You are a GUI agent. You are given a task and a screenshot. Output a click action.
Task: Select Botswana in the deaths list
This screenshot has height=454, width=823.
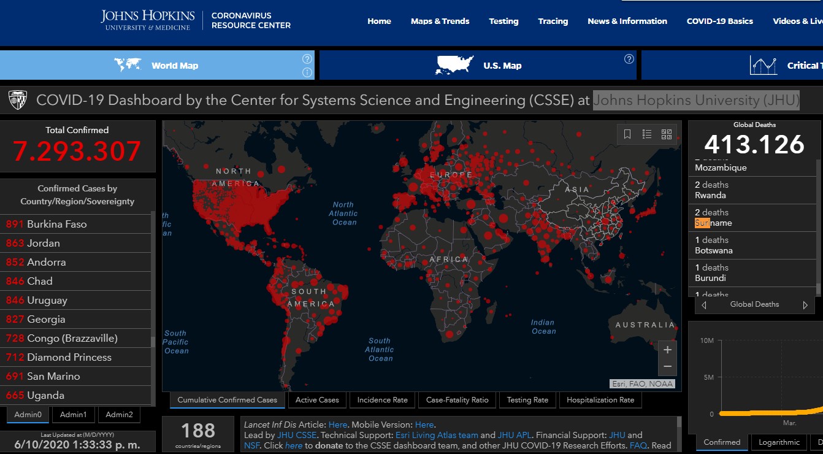(752, 245)
